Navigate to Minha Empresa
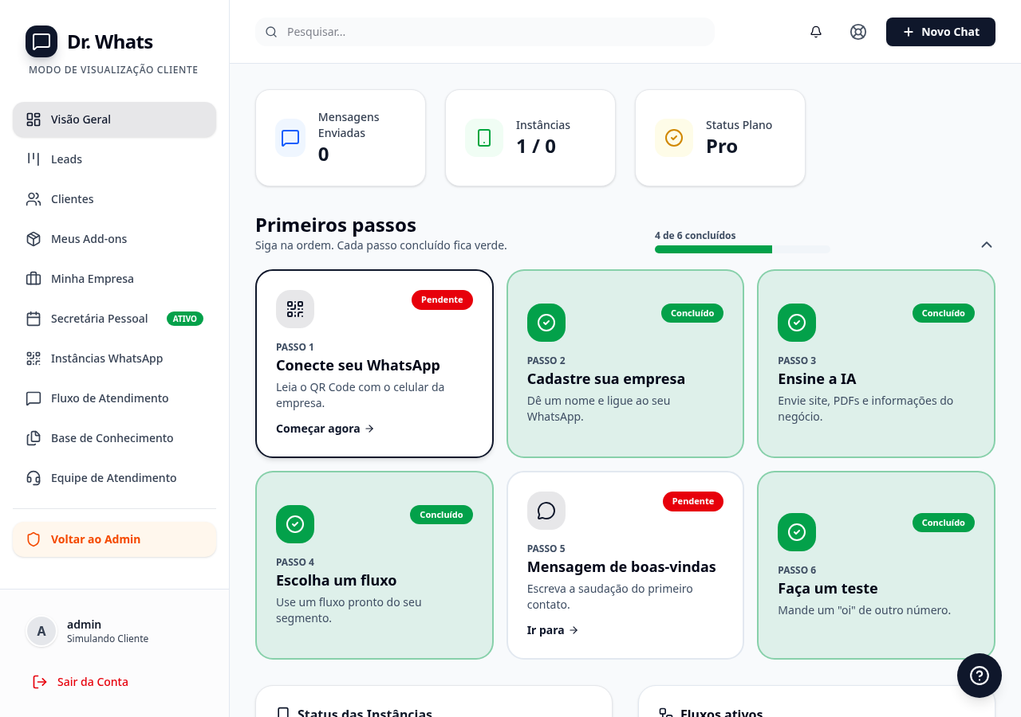Image resolution: width=1021 pixels, height=717 pixels. click(114, 279)
